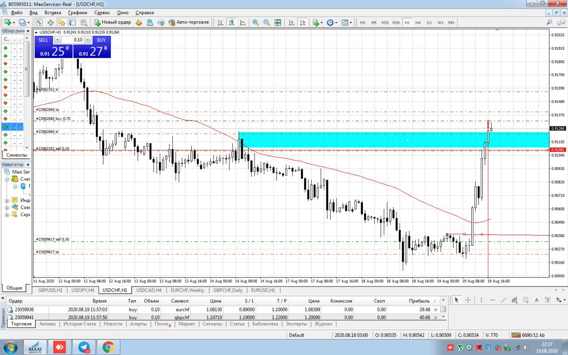The height and width of the screenshot is (355, 568).
Task: Decrease lot volume with down arrow
Action: pos(57,40)
